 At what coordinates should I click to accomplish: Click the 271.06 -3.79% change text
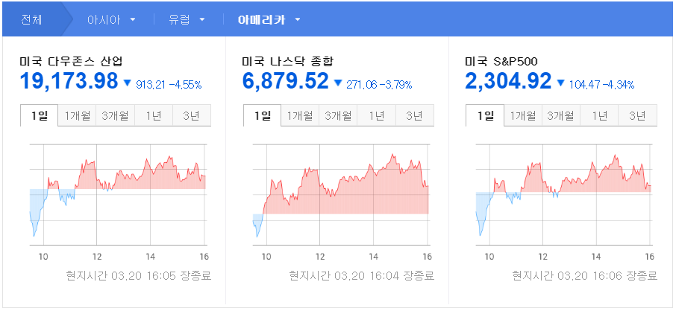click(x=379, y=85)
